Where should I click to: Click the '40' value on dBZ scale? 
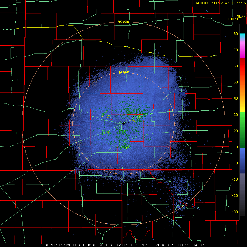[x=236, y=99]
